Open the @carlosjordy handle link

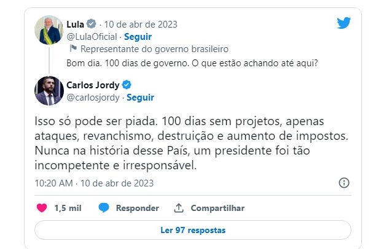[x=92, y=97]
